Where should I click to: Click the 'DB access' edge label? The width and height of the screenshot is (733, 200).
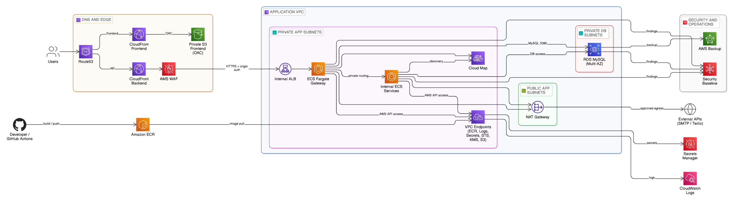click(x=537, y=54)
